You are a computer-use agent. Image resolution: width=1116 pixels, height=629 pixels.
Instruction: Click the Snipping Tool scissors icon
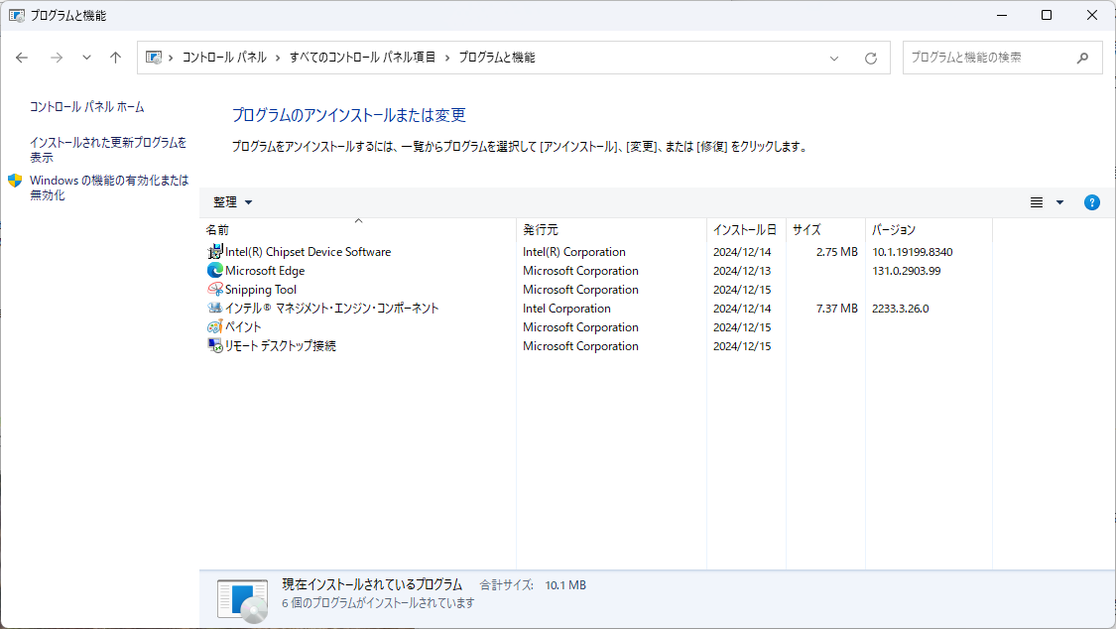click(215, 290)
